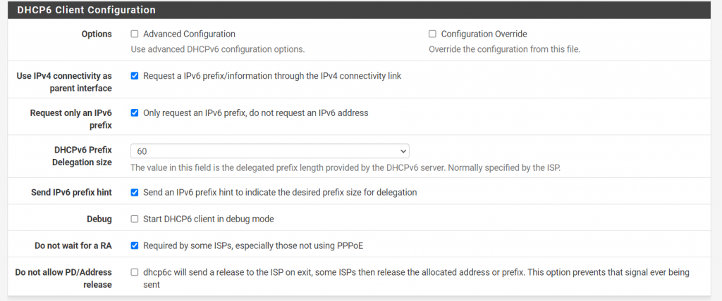Image resolution: width=722 pixels, height=301 pixels.
Task: Click the bold Do not wait for a RA label
Action: coord(73,245)
